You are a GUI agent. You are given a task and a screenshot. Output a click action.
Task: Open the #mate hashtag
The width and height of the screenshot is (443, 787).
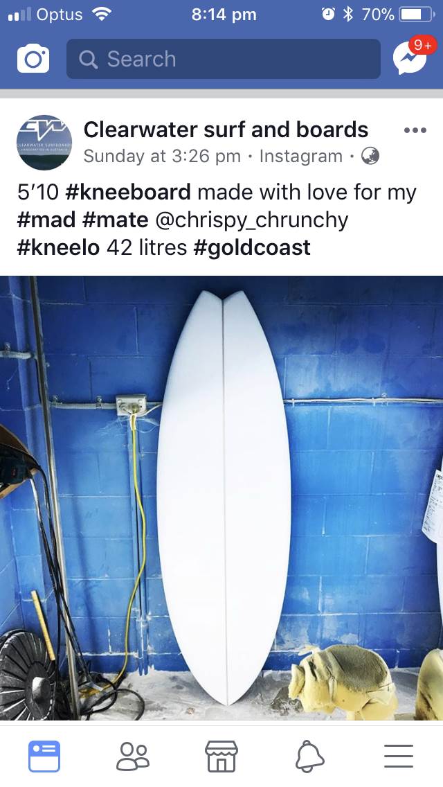click(116, 220)
